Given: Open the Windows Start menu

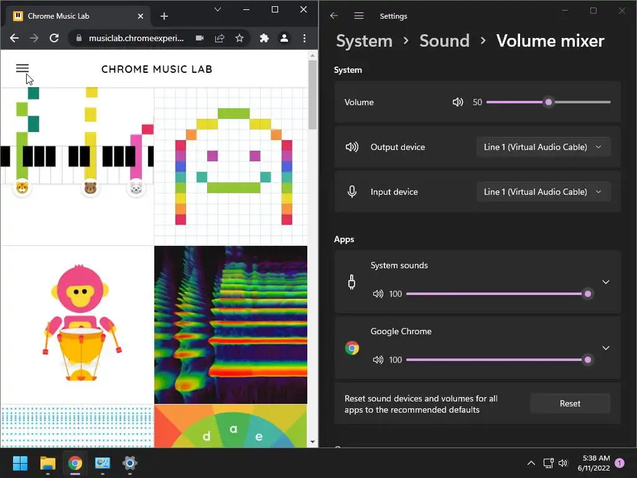Looking at the screenshot, I should click(x=20, y=463).
